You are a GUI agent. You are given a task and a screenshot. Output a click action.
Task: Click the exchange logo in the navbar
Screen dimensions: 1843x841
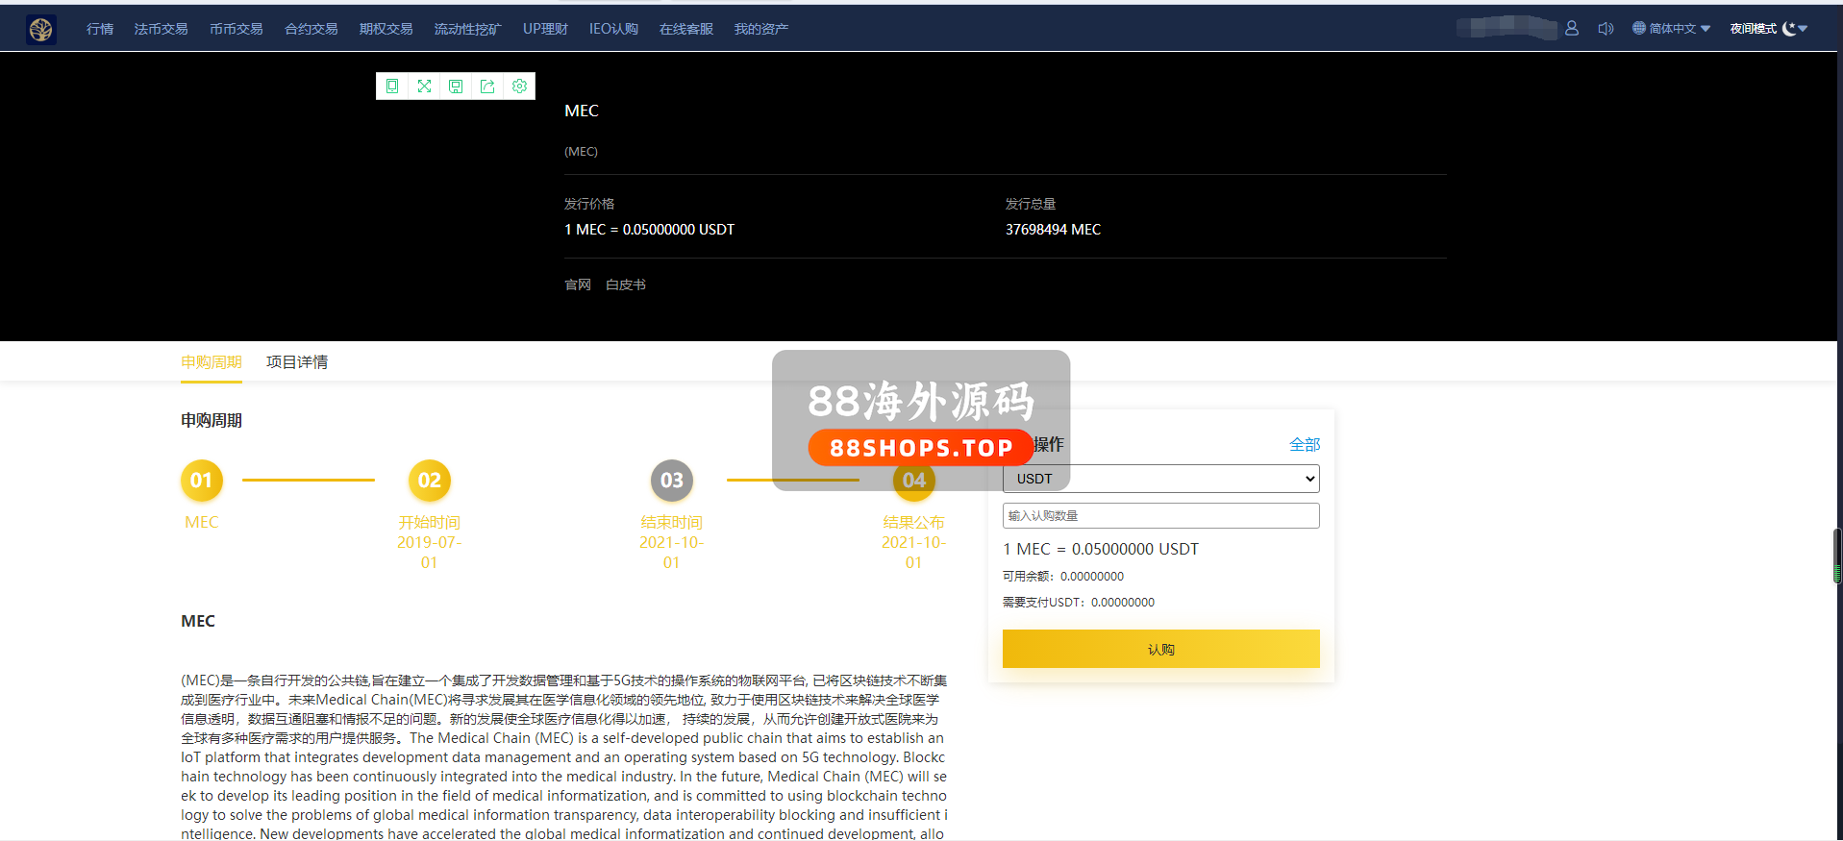coord(40,30)
